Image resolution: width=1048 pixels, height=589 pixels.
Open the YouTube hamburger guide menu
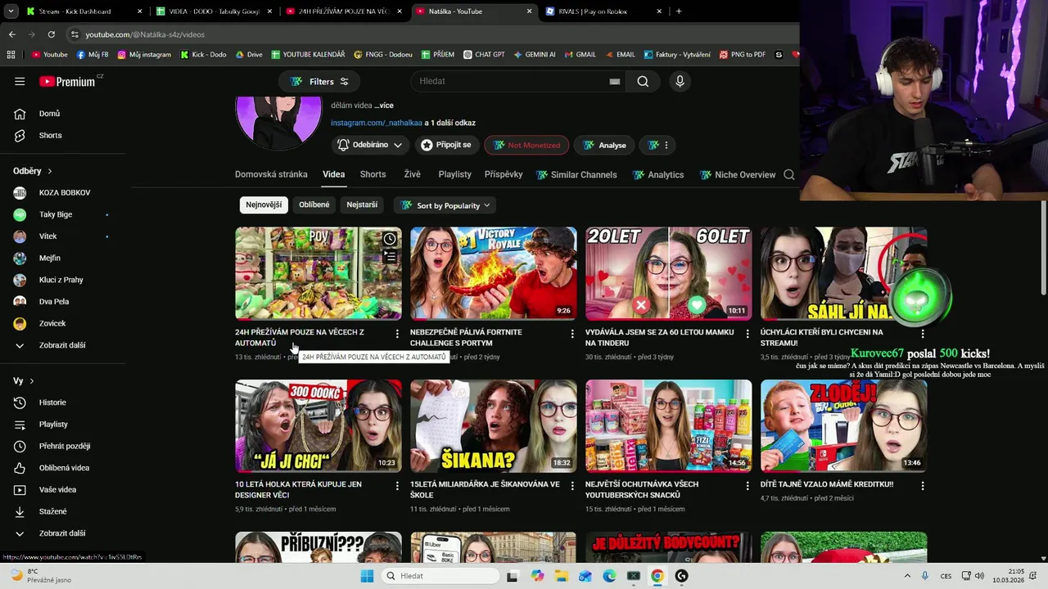pos(20,81)
